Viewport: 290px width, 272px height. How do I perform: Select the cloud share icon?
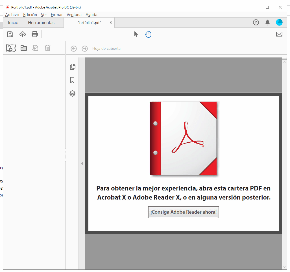coord(22,34)
